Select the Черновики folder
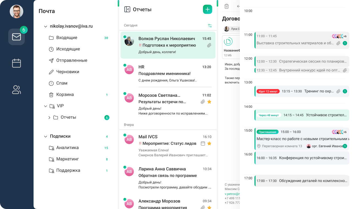This screenshot has width=352, height=209. point(68,72)
